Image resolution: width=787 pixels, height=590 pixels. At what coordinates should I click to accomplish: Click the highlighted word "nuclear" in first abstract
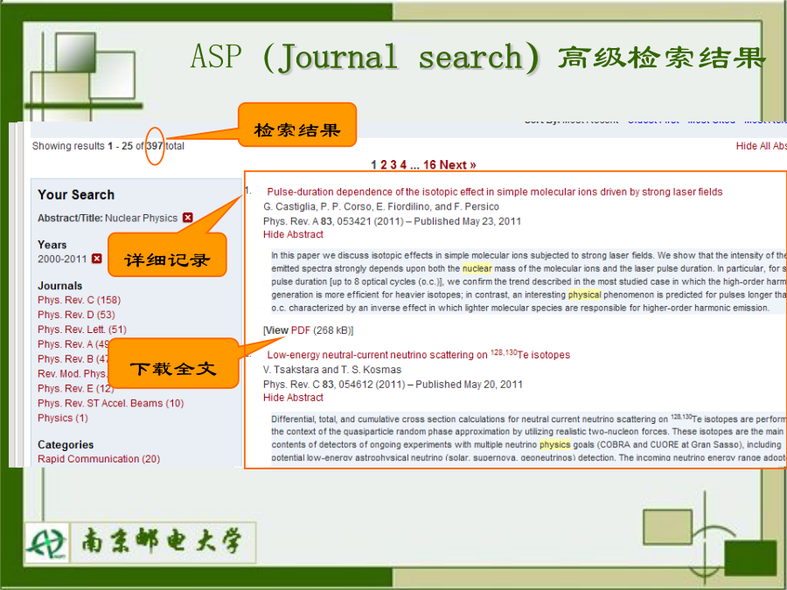click(x=477, y=268)
